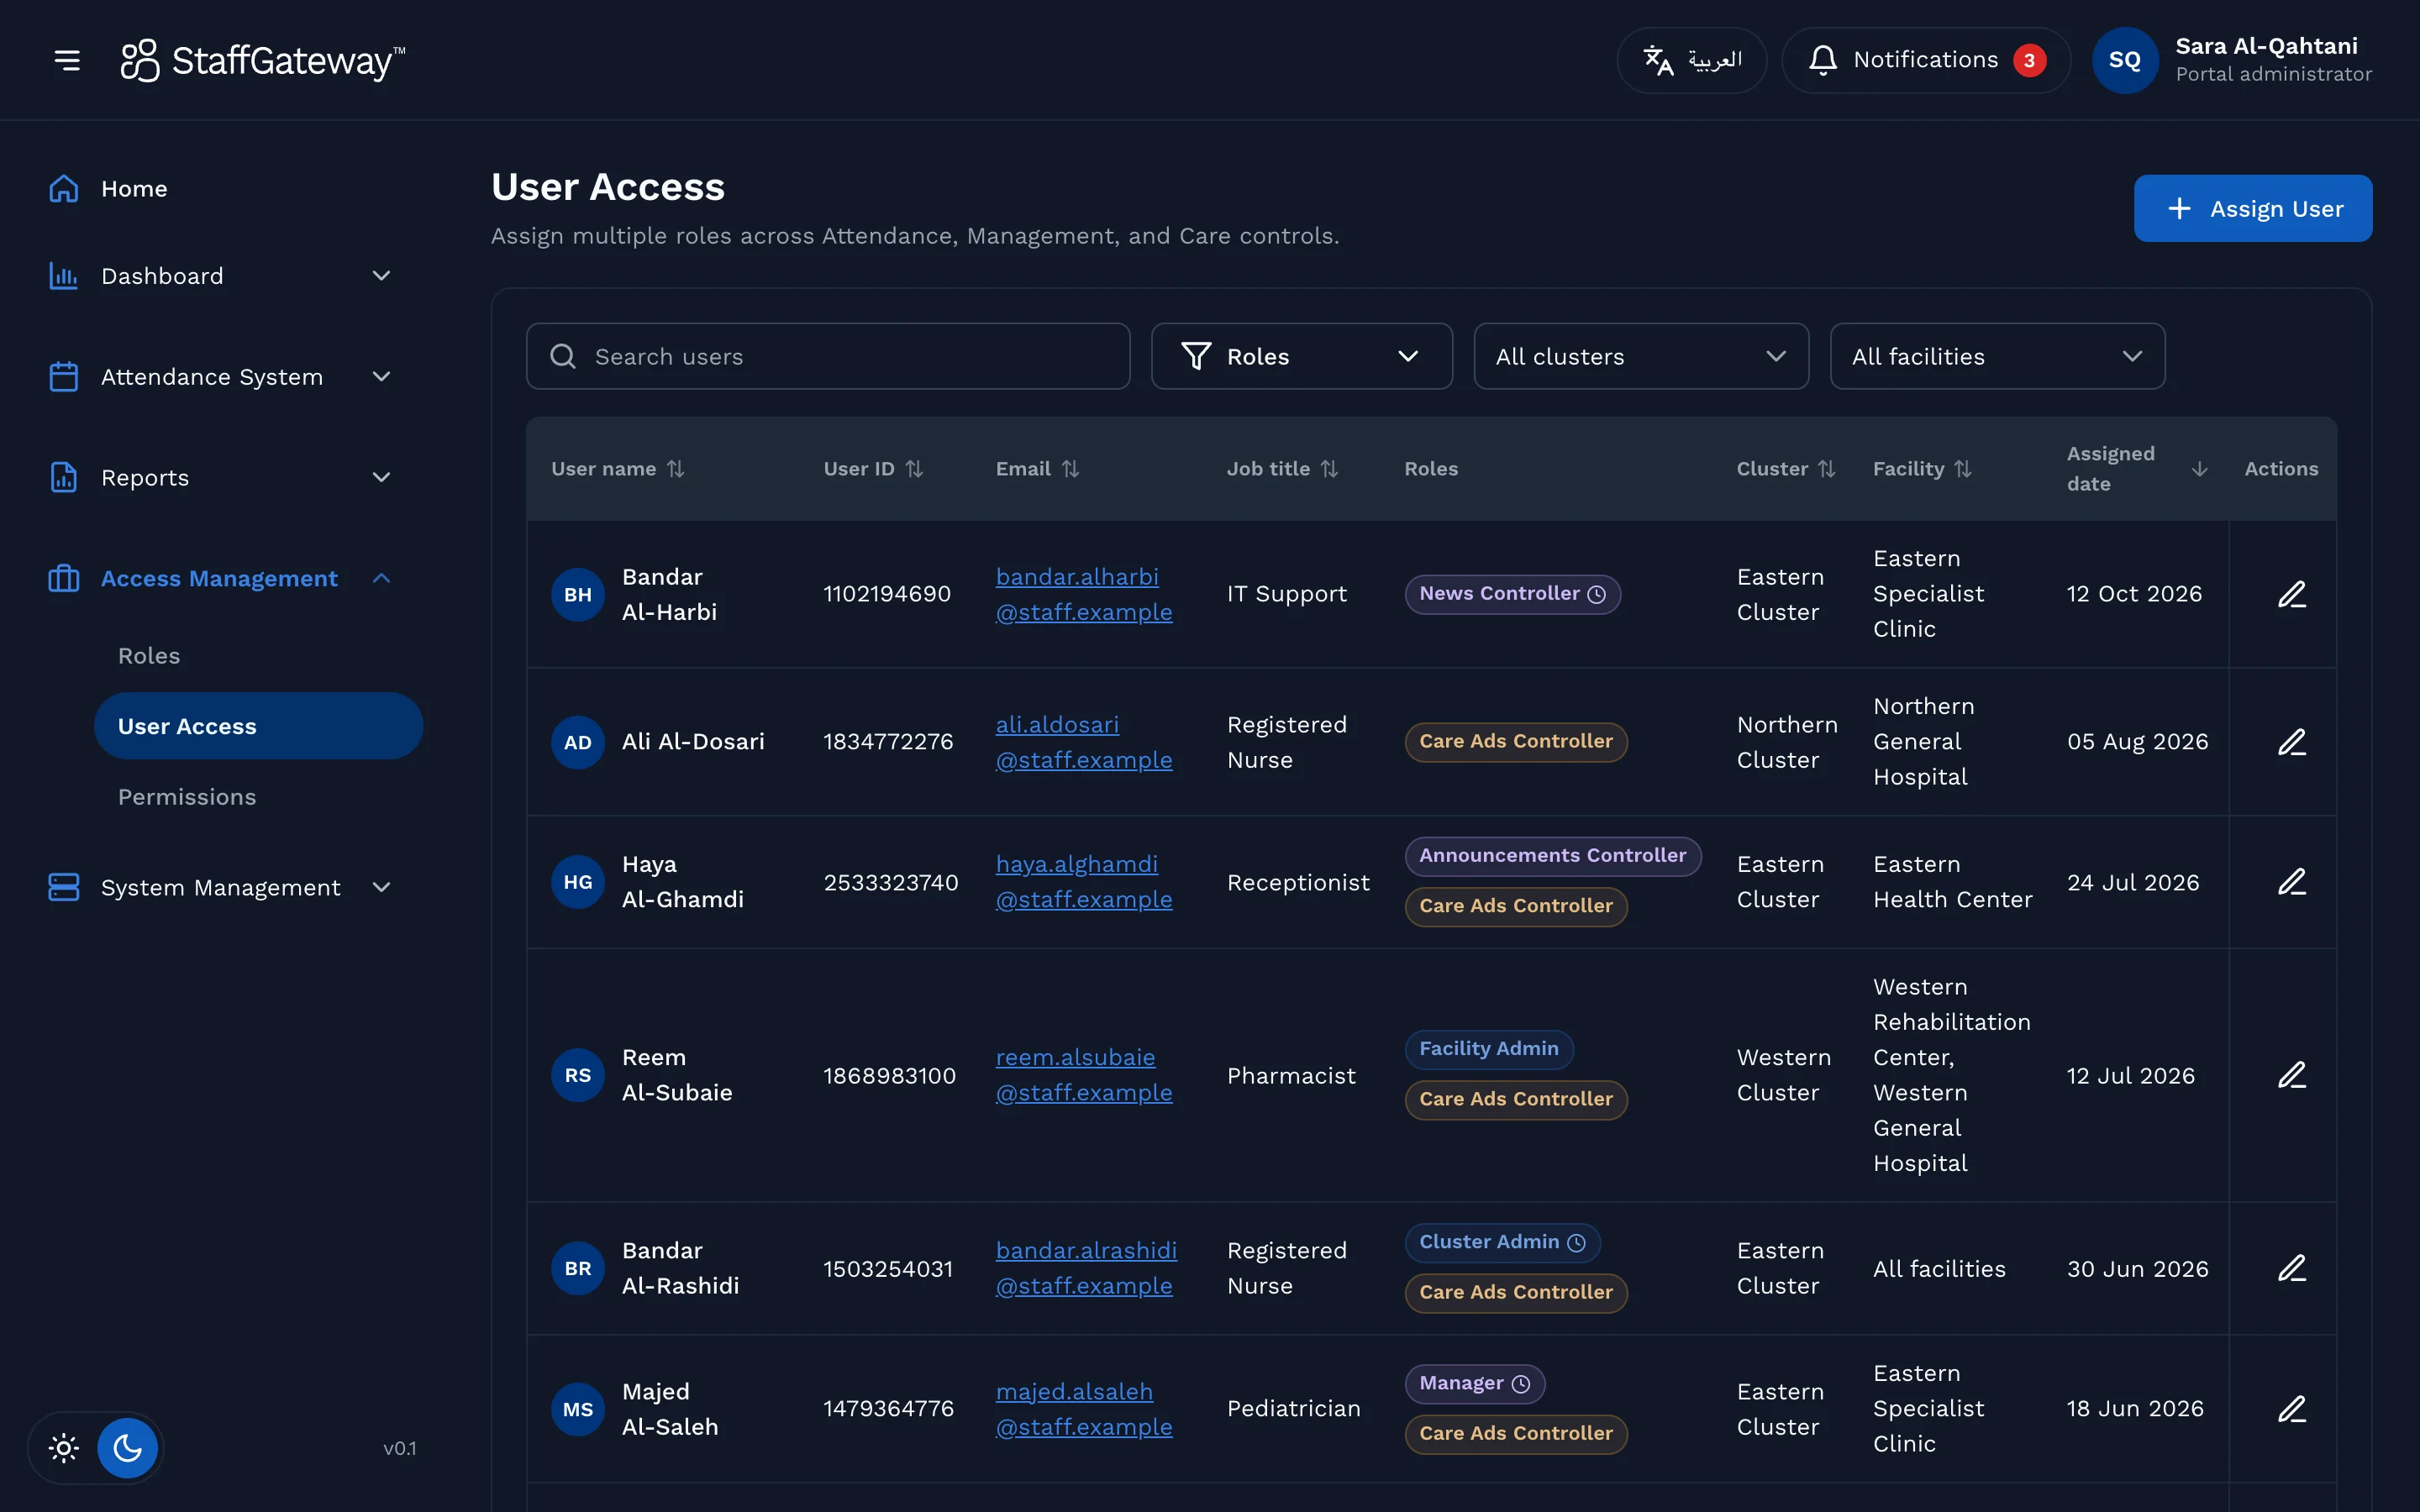Collapse the Access Management section
This screenshot has height=1512, width=2420.
381,578
